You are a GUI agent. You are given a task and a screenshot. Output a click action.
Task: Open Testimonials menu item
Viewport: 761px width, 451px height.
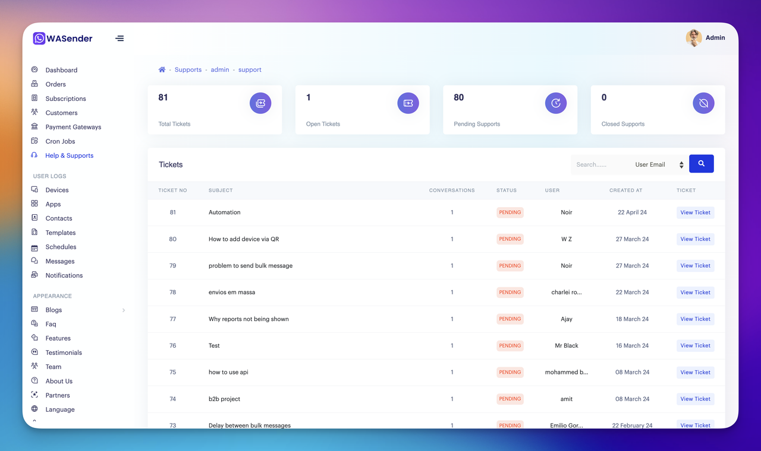click(x=64, y=352)
